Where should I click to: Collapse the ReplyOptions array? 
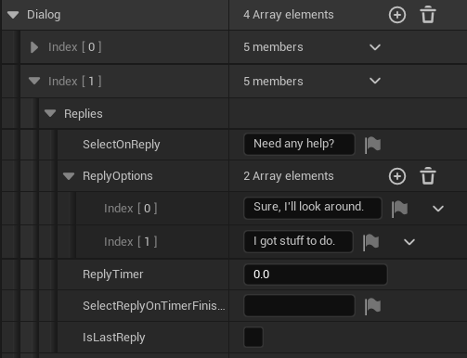(69, 176)
